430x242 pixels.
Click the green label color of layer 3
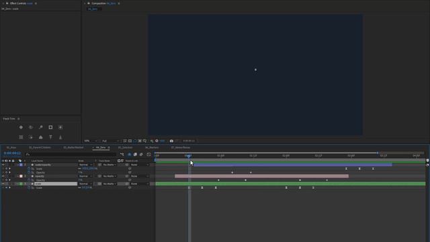click(21, 184)
